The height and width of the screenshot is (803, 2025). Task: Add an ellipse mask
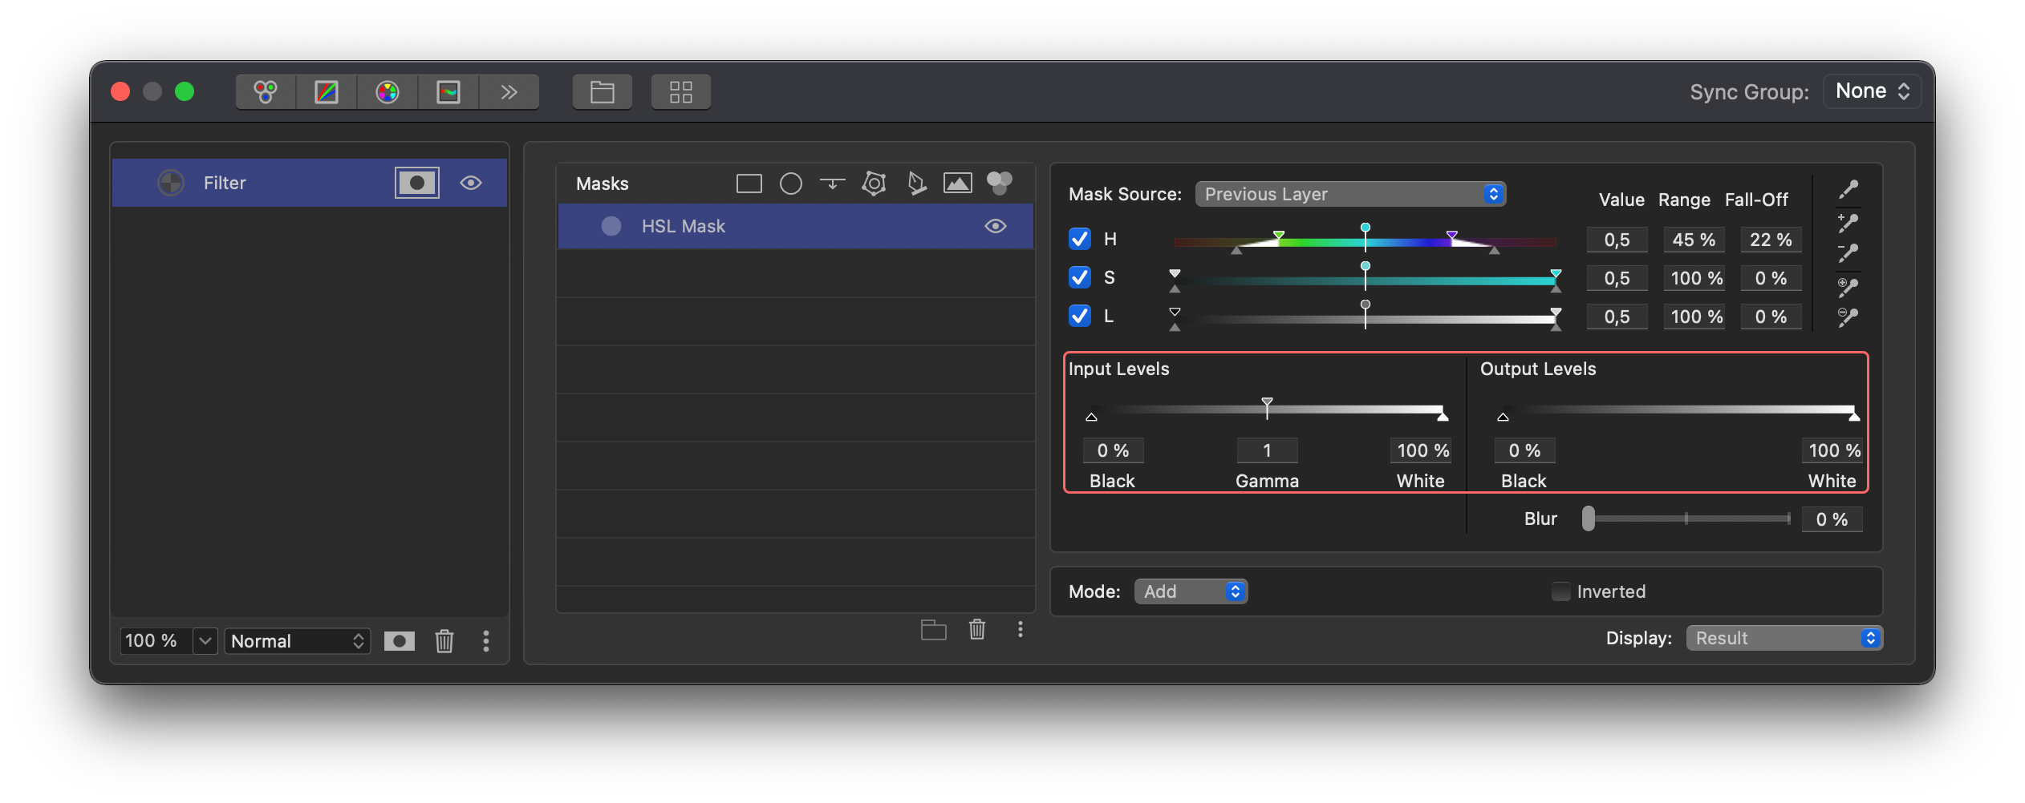[x=790, y=184]
